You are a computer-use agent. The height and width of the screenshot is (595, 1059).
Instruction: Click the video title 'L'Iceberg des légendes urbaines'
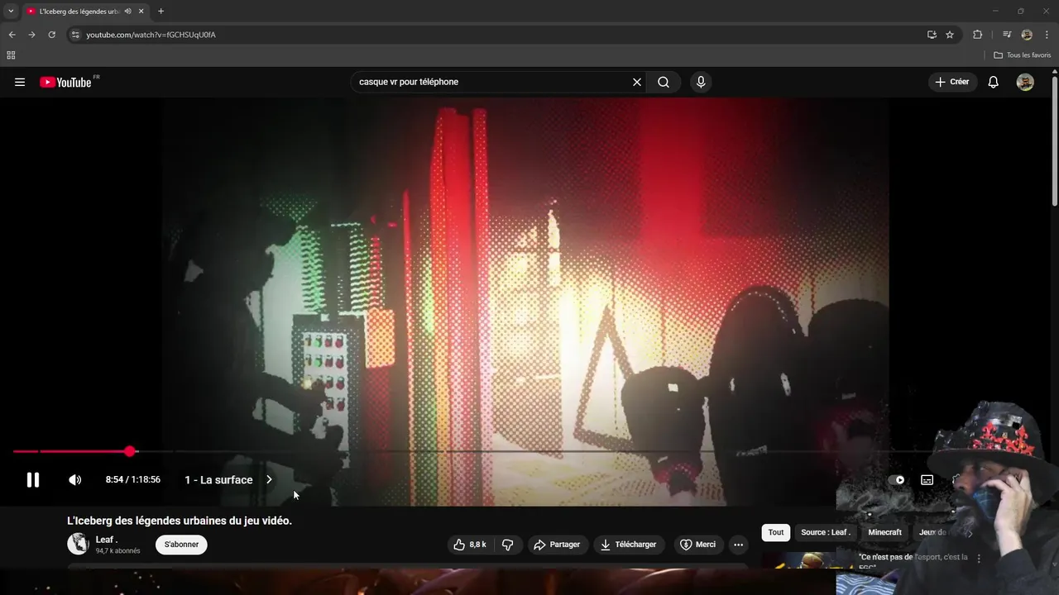click(180, 521)
